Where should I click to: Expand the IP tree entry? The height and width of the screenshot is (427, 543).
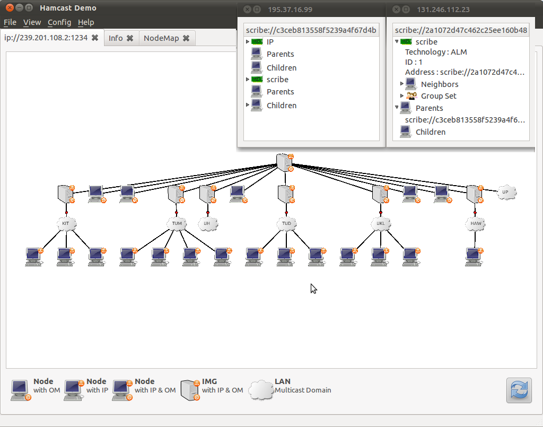click(x=248, y=41)
